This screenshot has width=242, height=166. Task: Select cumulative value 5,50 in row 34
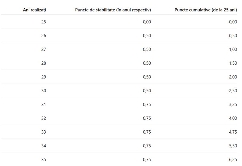tap(233, 146)
